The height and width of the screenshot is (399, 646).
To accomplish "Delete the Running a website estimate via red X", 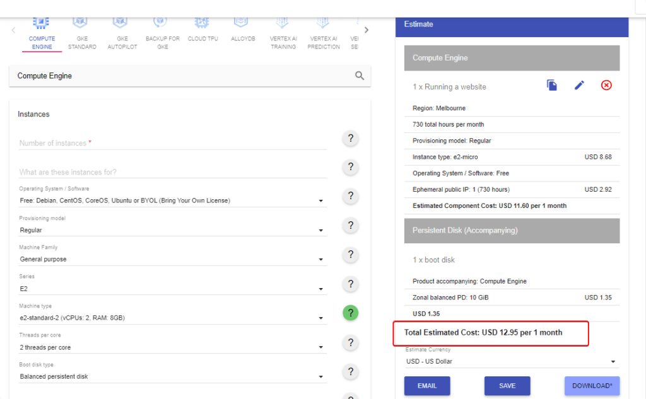I will click(x=606, y=84).
